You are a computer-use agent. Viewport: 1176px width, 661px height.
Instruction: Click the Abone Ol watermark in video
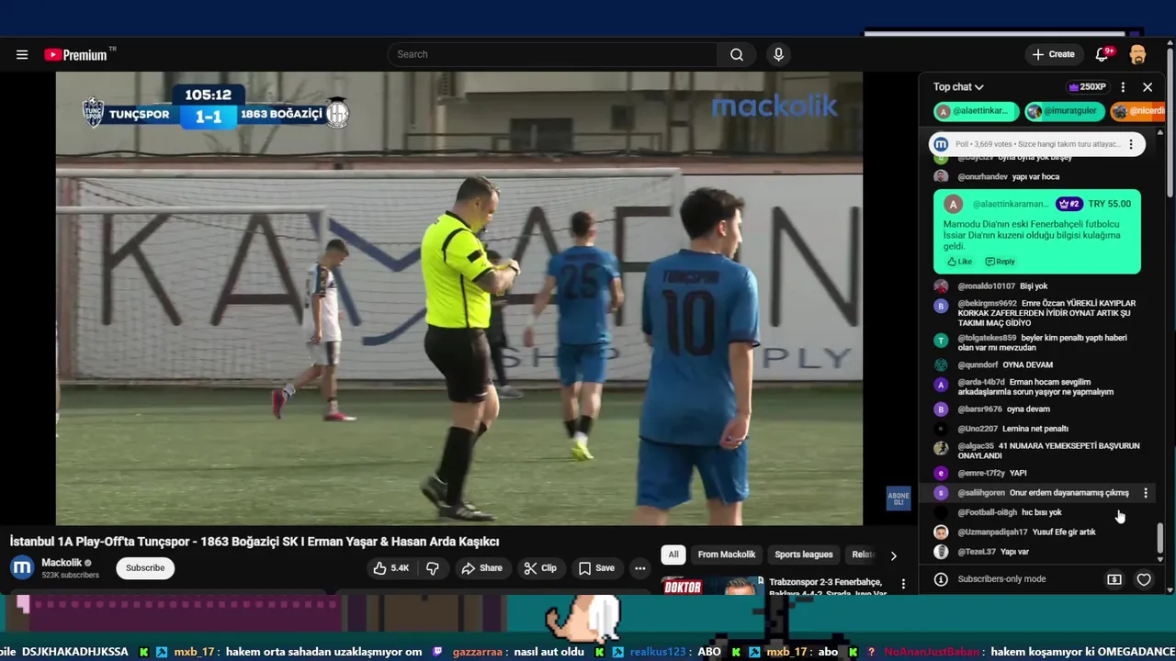tap(898, 499)
